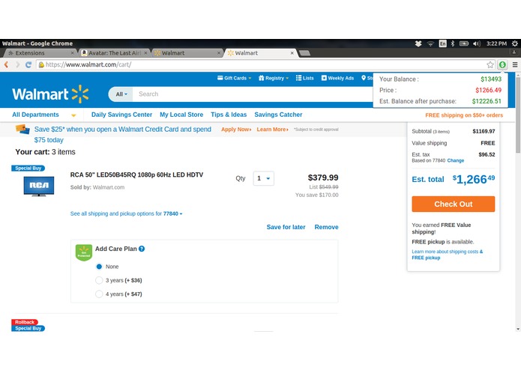Click the lock icon in address bar
This screenshot has width=521, height=370.
(x=41, y=64)
